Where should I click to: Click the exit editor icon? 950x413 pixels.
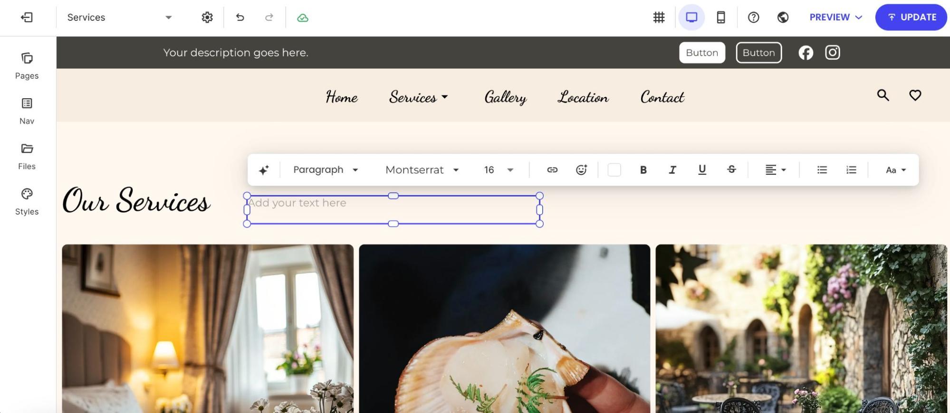(x=27, y=18)
